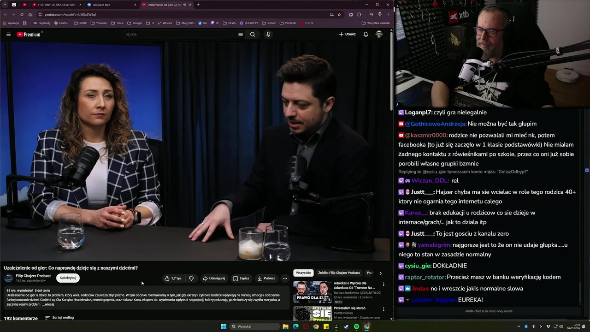Save video with the Zapisz button
The image size is (590, 332).
coord(241,278)
